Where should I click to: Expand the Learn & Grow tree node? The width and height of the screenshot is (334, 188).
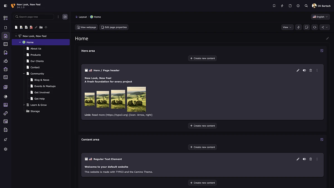pos(24,105)
